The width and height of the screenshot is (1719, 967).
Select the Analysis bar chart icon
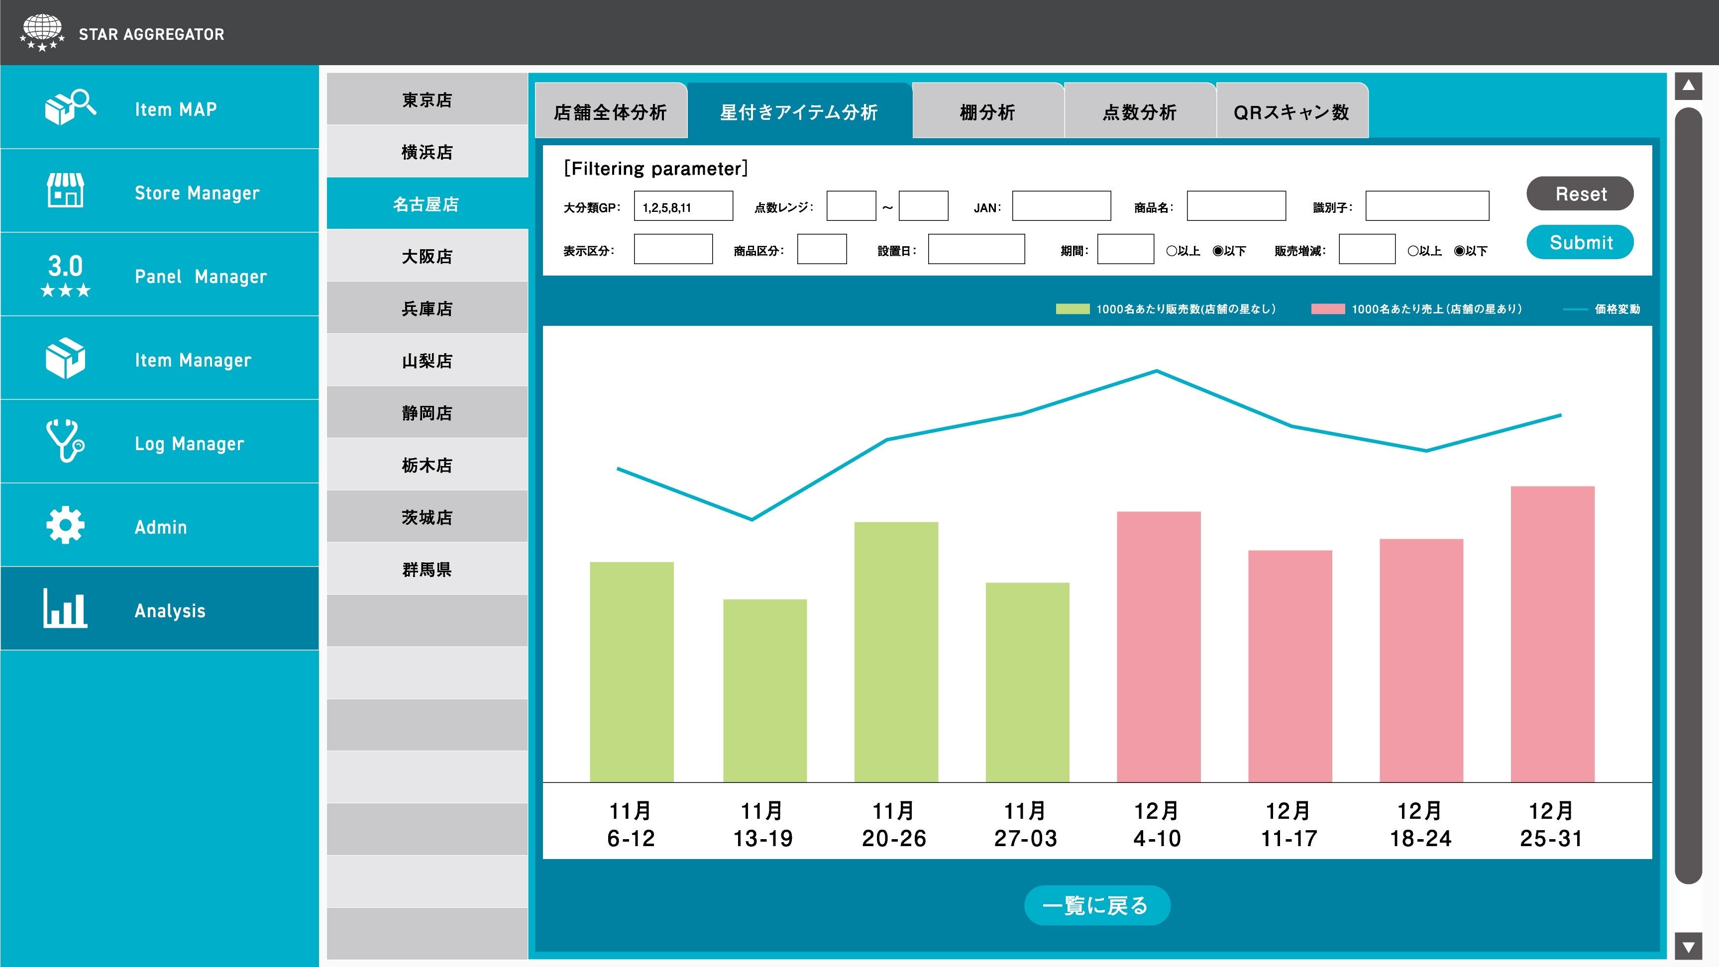(x=65, y=608)
